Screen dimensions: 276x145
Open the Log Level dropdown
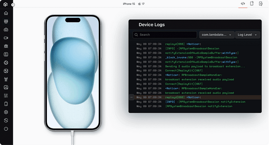coord(247,35)
